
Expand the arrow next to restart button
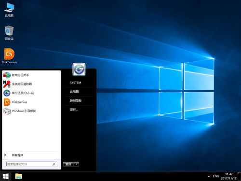76,164
